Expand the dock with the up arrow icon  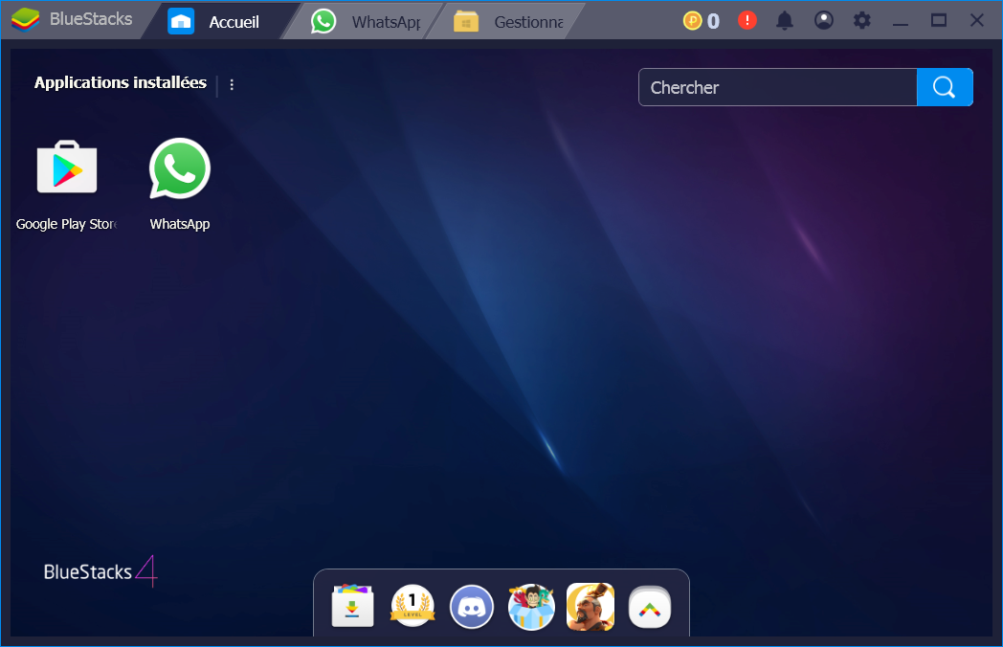[649, 608]
